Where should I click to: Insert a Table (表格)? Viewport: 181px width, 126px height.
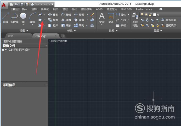tap(121, 25)
